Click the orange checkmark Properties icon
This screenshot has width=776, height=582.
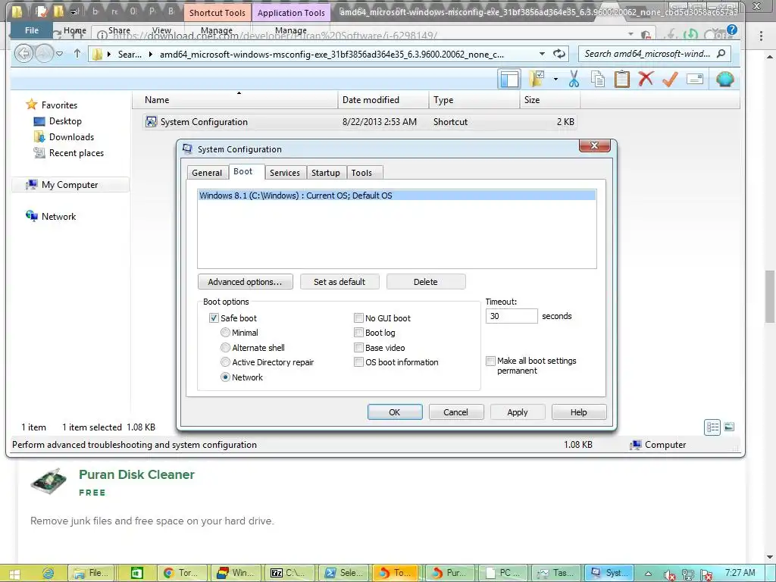coord(670,79)
